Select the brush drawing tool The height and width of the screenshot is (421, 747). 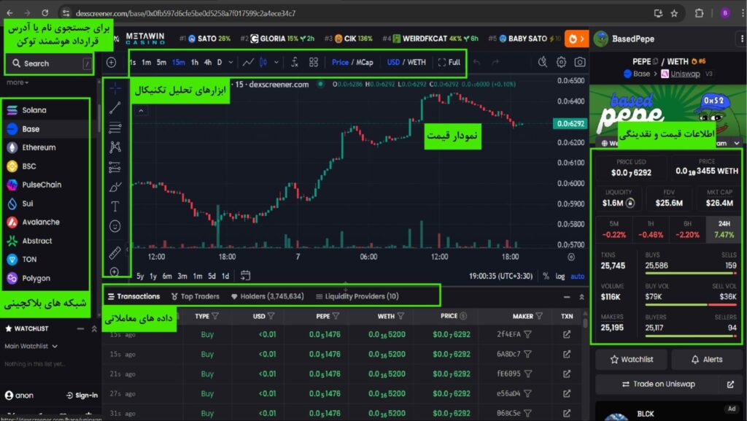click(x=115, y=187)
